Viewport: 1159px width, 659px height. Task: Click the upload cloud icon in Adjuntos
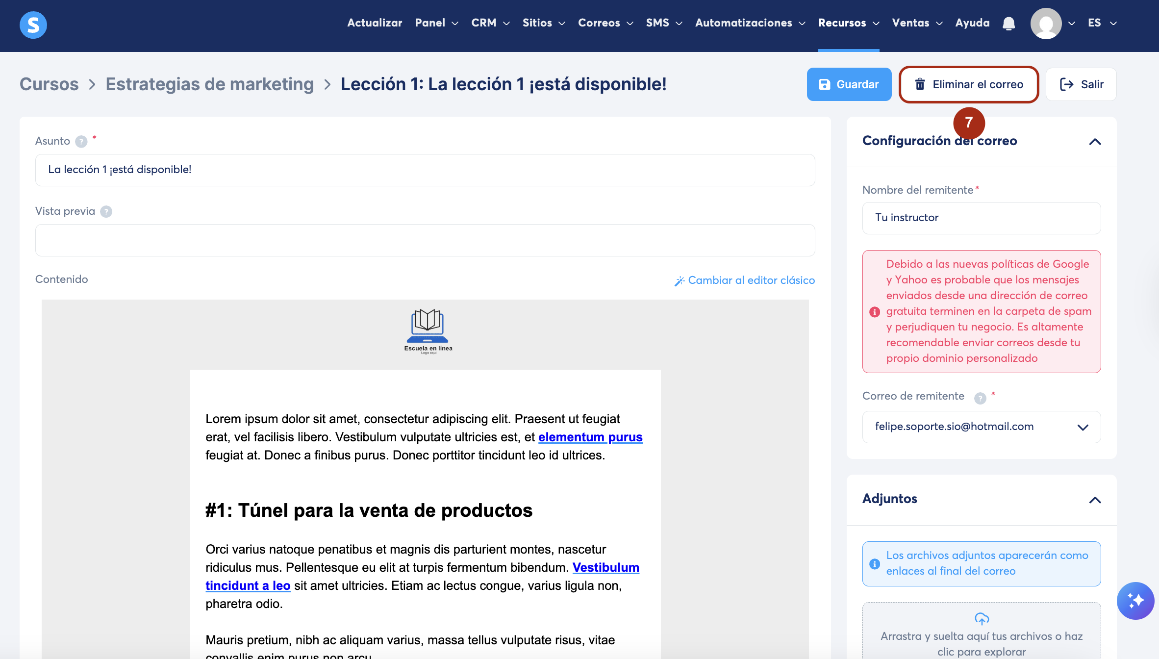pyautogui.click(x=982, y=619)
